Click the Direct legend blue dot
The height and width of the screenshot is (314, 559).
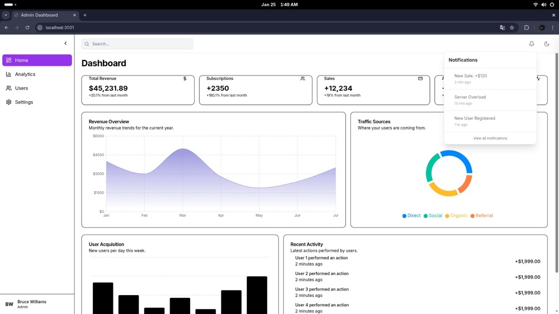pos(404,216)
